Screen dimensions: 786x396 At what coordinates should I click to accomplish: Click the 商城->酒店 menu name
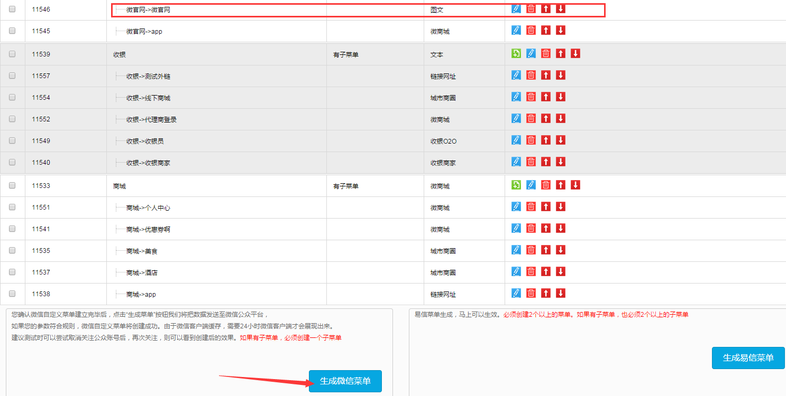[142, 273]
